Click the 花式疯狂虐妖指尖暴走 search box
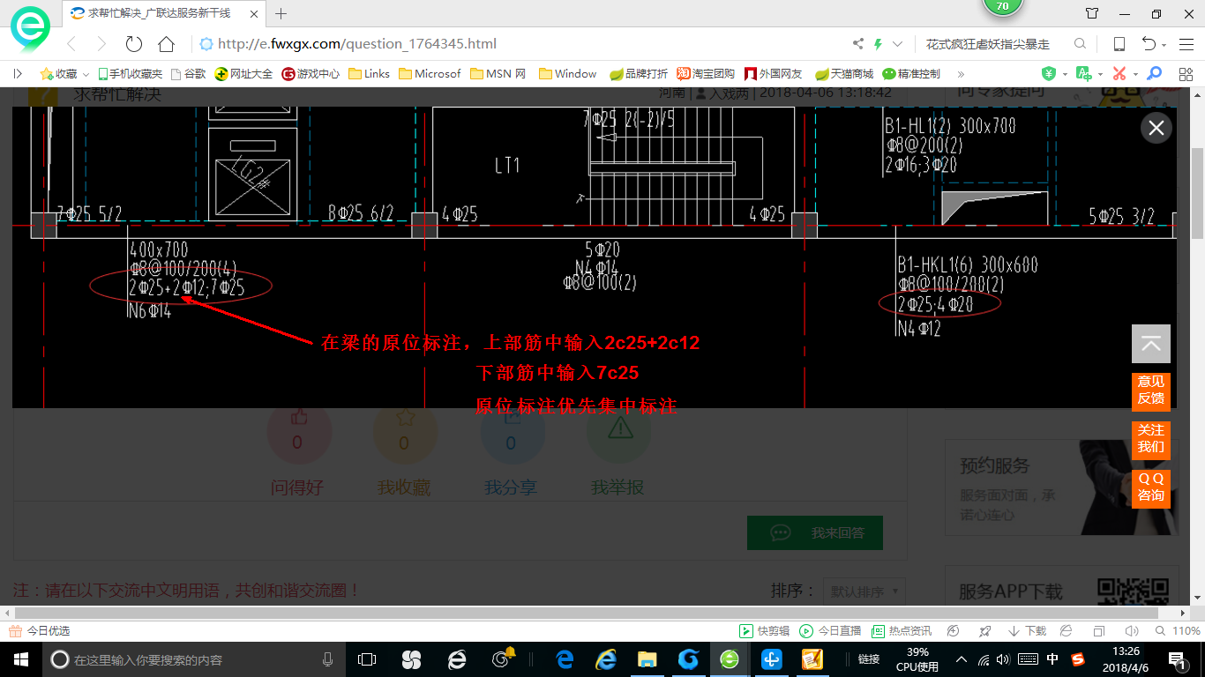 click(x=988, y=44)
